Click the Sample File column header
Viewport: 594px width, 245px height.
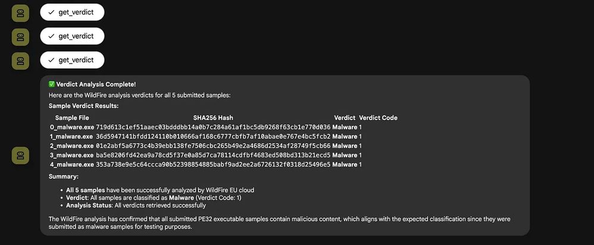(72, 118)
